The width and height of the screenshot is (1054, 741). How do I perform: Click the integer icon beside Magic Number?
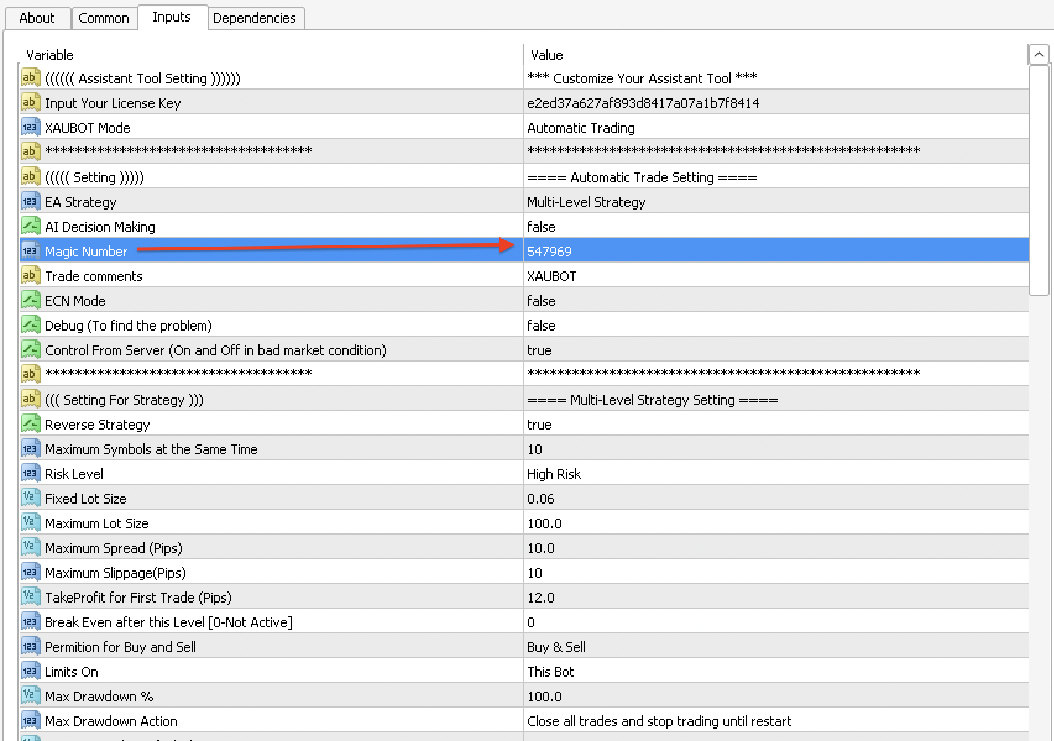click(x=30, y=251)
